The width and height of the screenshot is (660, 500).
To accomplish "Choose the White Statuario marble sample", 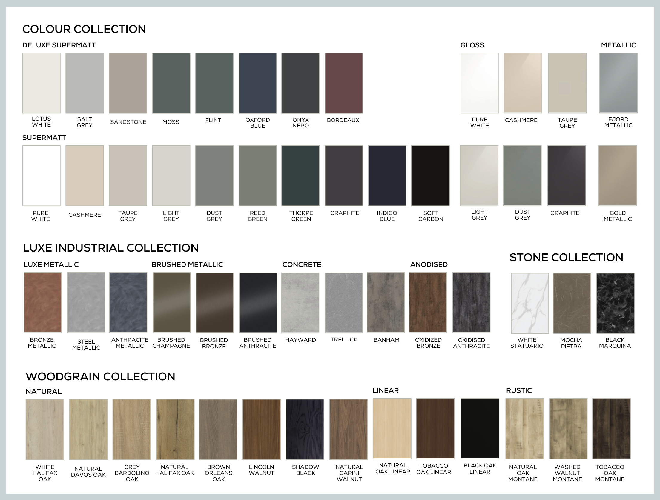I will (x=529, y=303).
